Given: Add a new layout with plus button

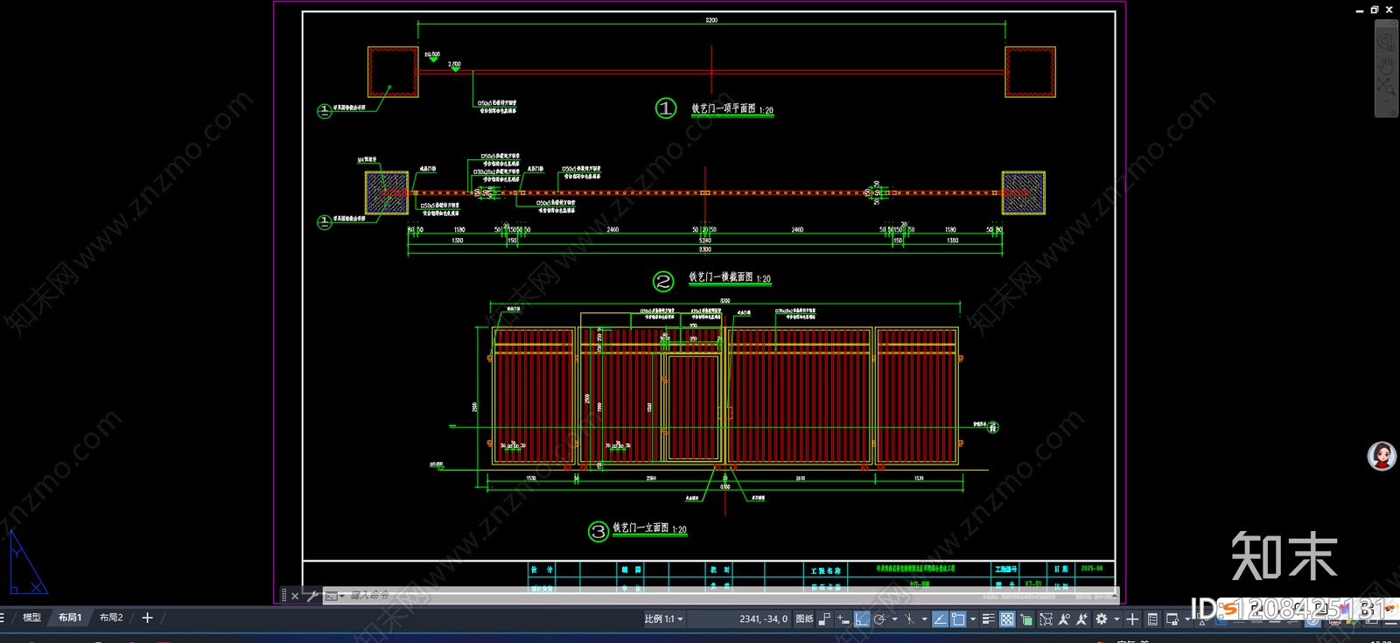Looking at the screenshot, I should click(147, 618).
